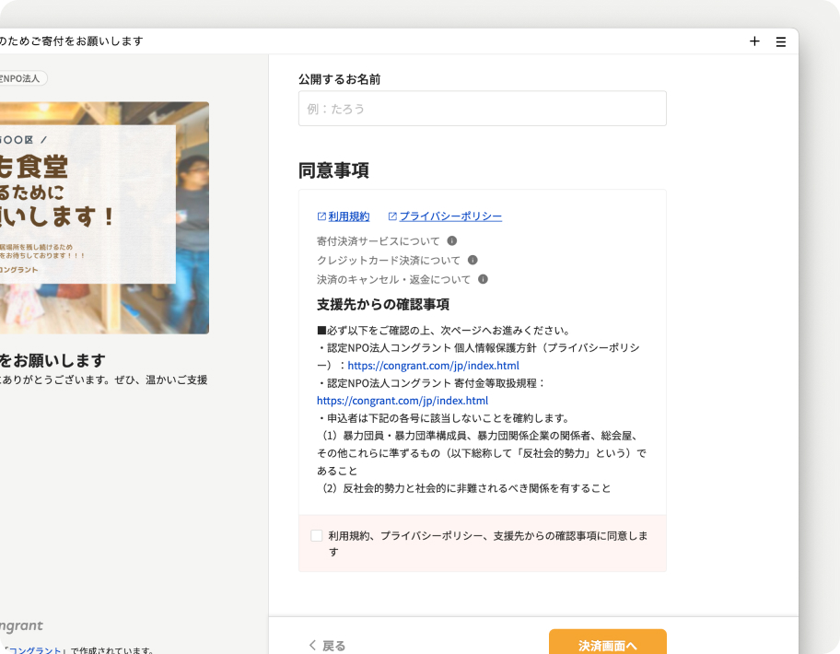840x654 pixels.
Task: Focus the 公開するお名前 input field
Action: pyautogui.click(x=482, y=109)
